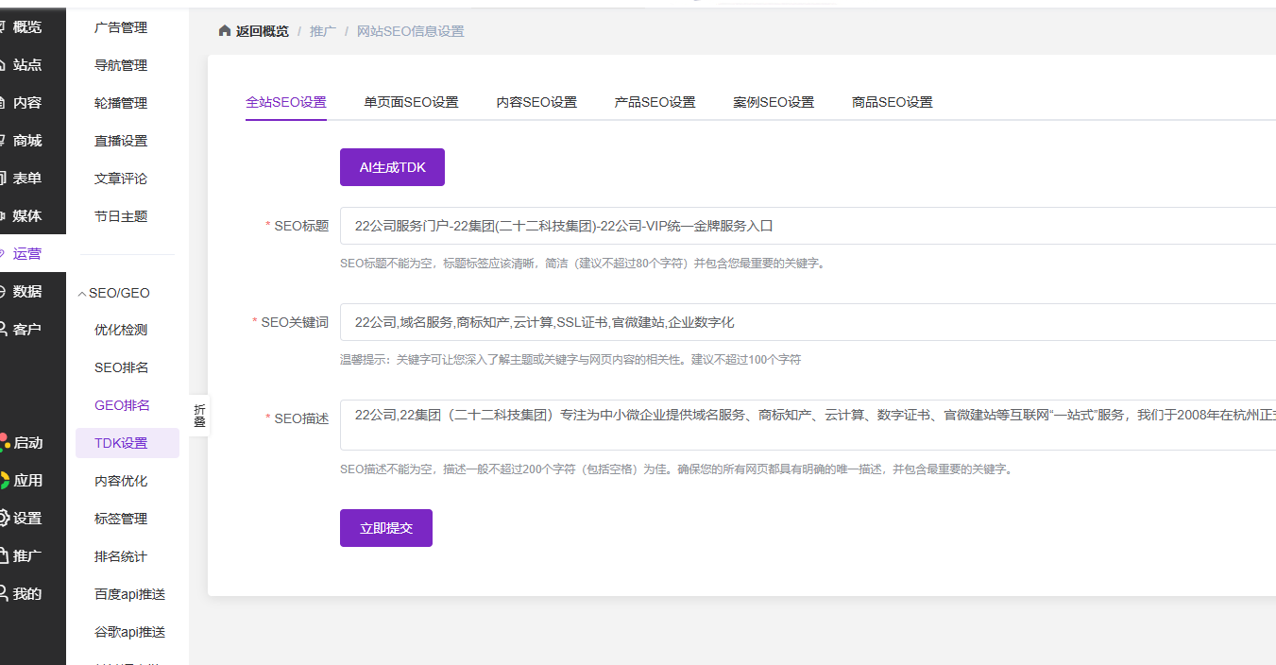Open GEO排名 in the submenu
The image size is (1276, 665).
click(122, 405)
